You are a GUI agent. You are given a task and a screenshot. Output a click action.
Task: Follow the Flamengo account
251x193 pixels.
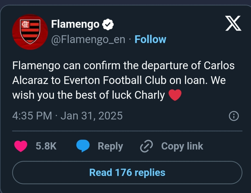[150, 39]
